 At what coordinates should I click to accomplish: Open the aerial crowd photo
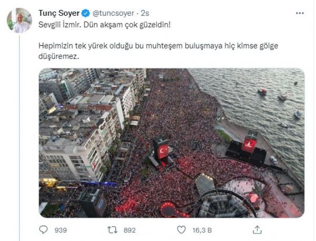coord(172,143)
